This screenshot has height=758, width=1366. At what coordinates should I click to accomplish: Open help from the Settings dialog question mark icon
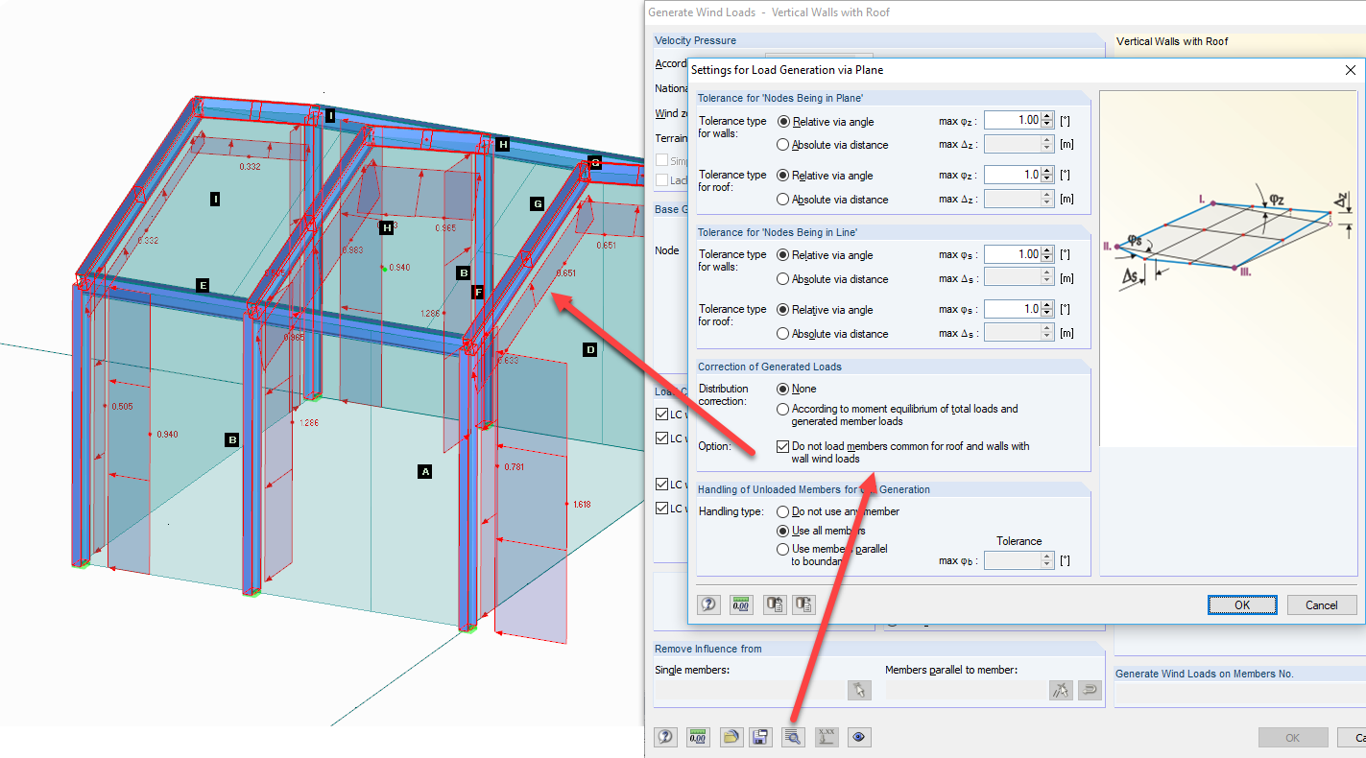(x=708, y=604)
